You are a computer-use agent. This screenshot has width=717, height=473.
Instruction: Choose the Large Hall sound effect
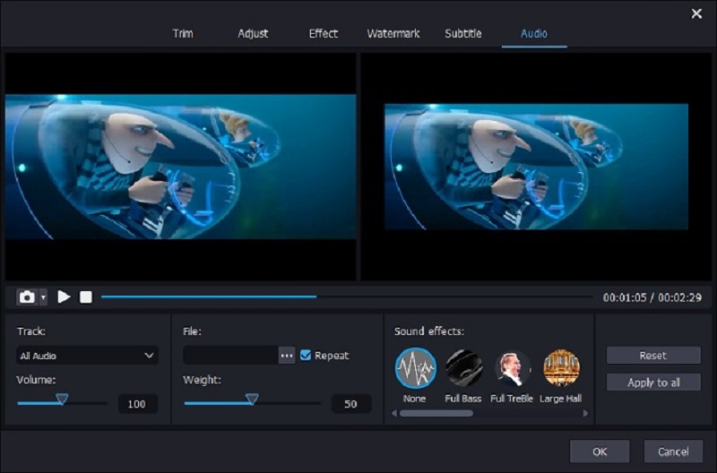point(561,368)
